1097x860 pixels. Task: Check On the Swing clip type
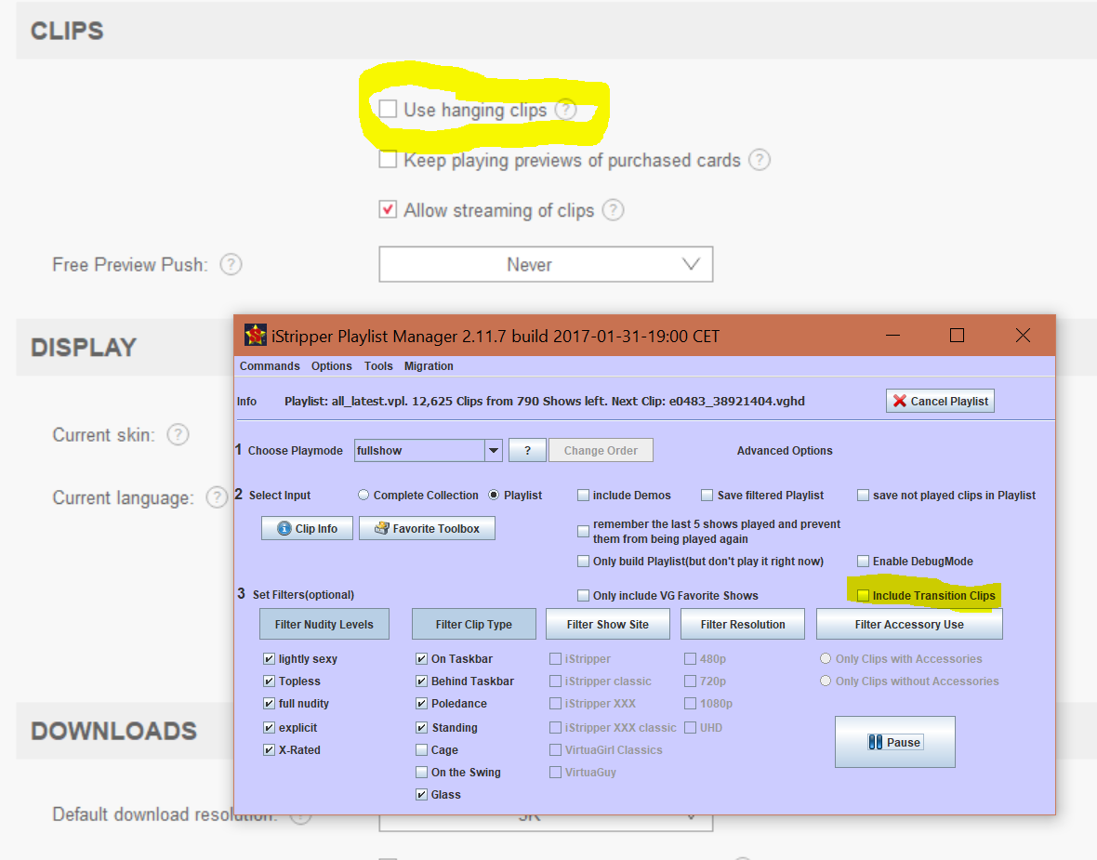[x=421, y=773]
